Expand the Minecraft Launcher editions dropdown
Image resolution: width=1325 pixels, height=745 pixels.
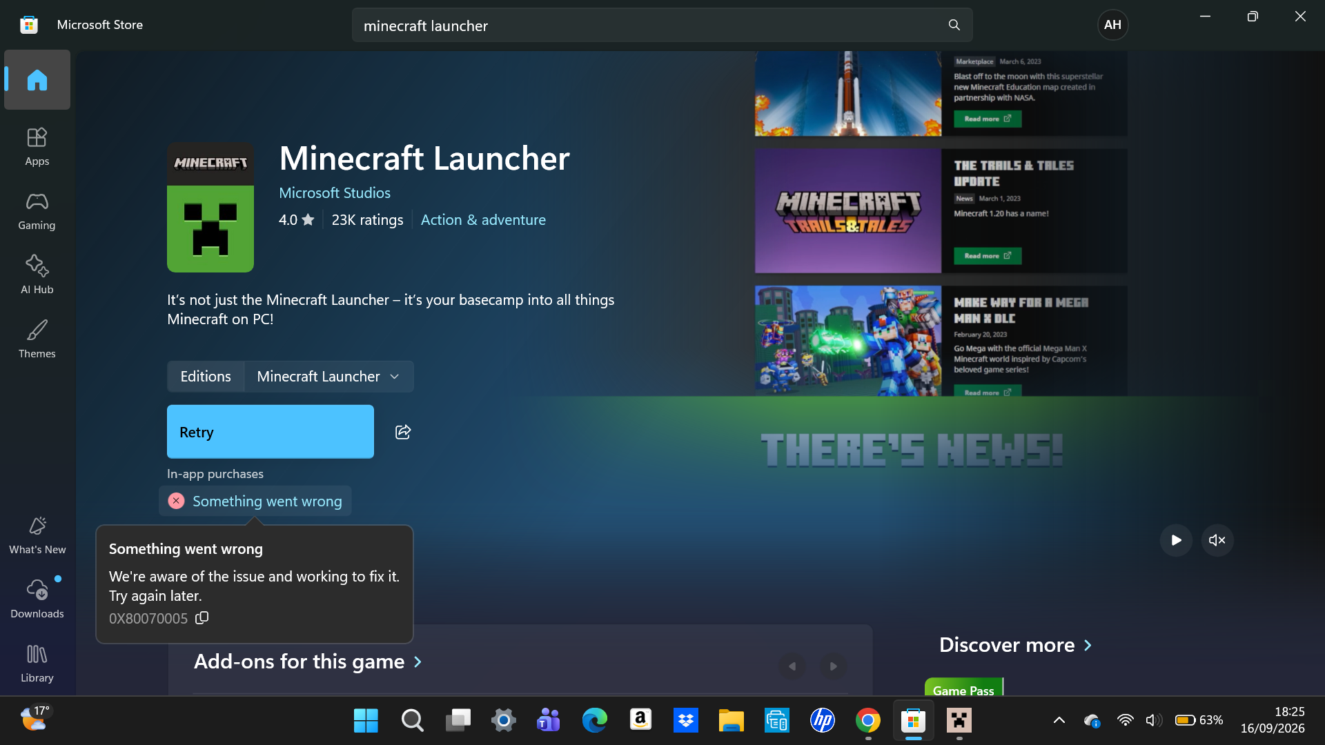click(329, 377)
